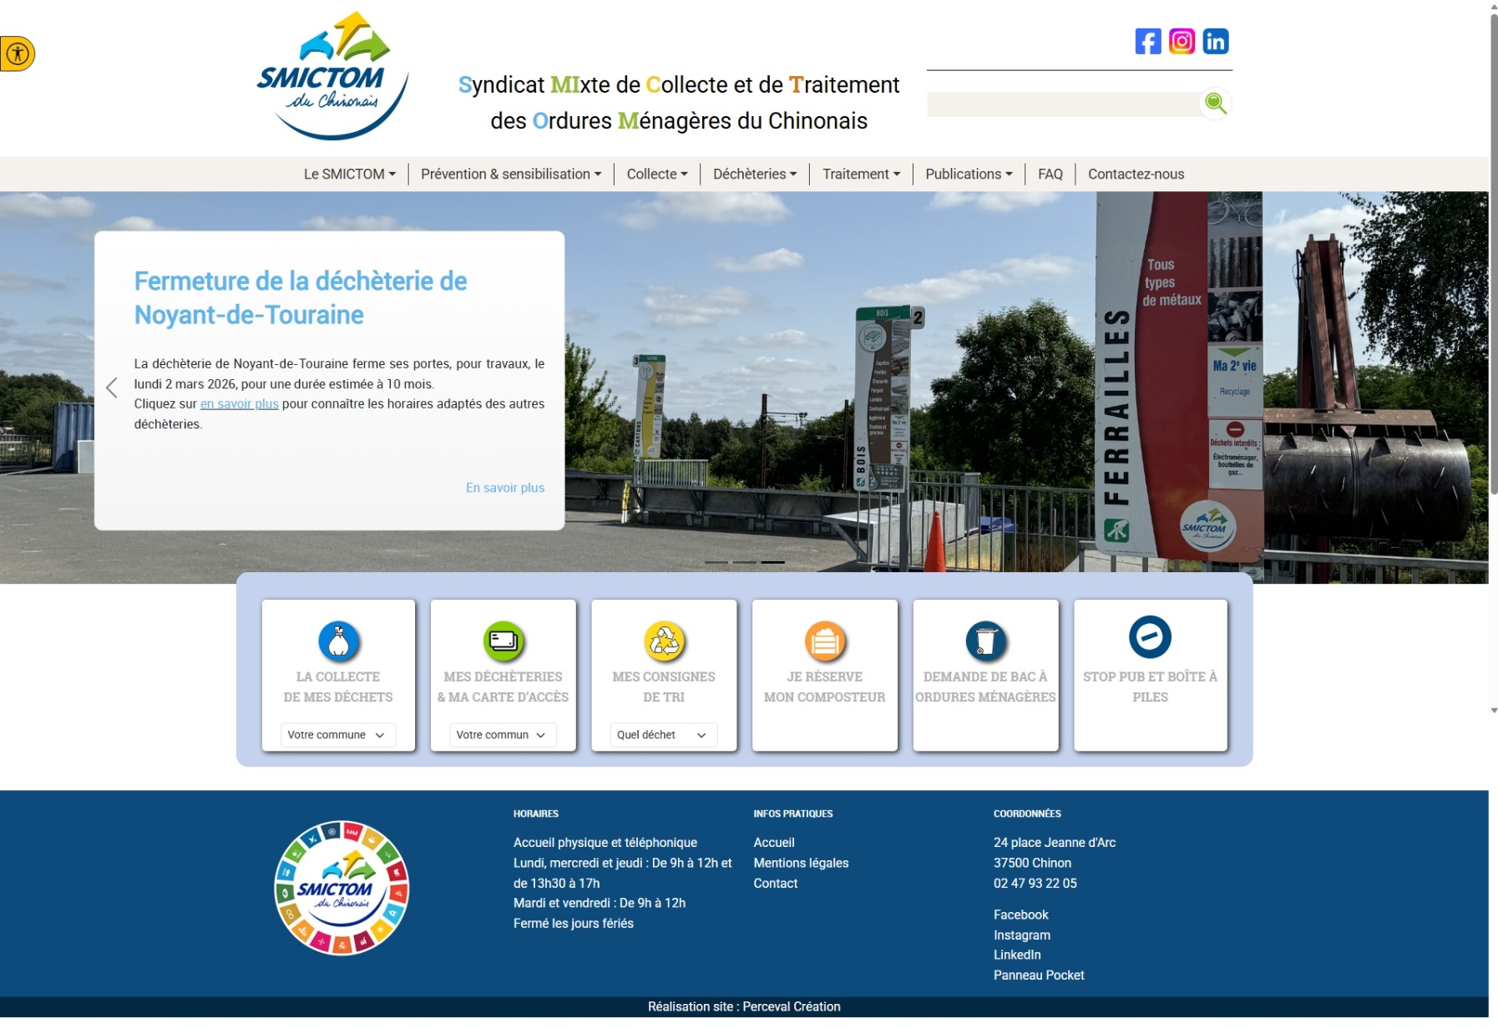Open the Quel déchet dropdown
The width and height of the screenshot is (1498, 1029).
click(x=663, y=735)
